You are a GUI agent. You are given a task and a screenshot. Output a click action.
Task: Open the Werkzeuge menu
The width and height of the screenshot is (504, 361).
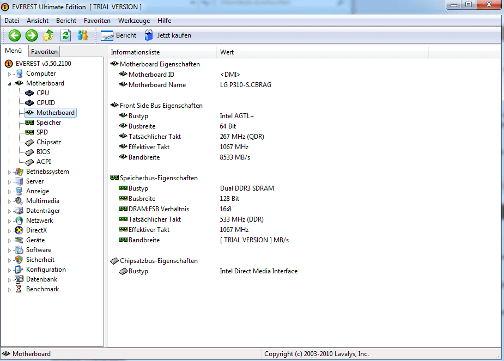pyautogui.click(x=134, y=21)
